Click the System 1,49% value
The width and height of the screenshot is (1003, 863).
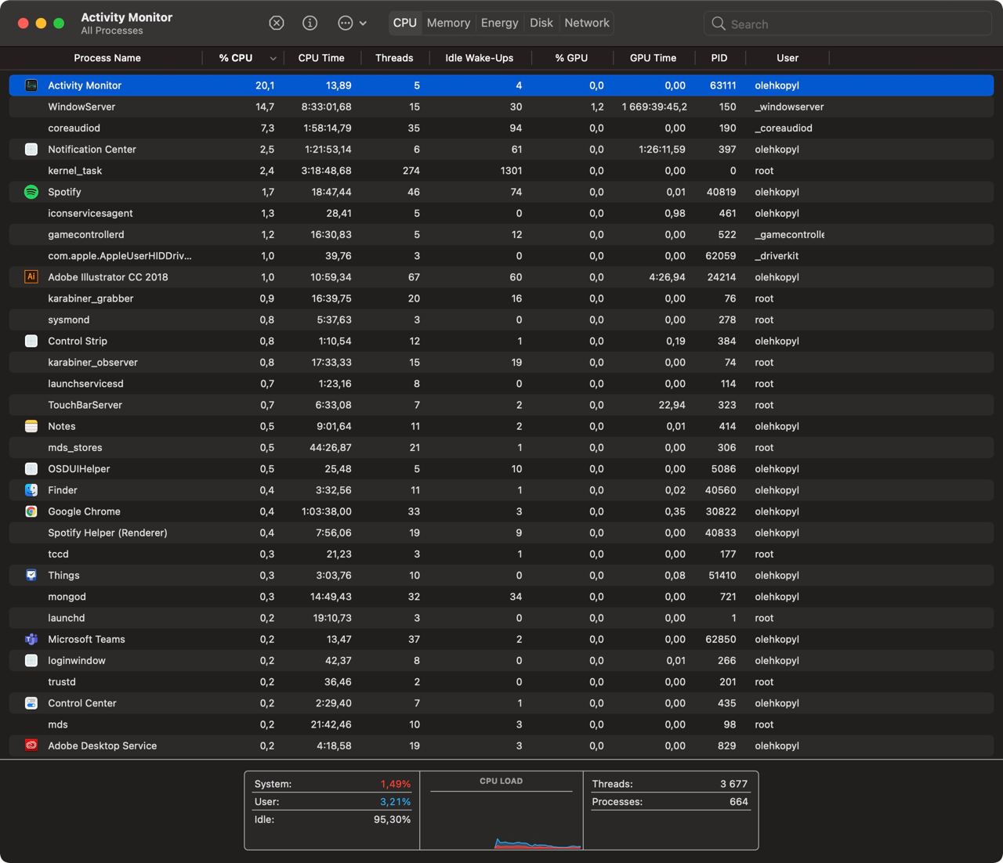(395, 784)
